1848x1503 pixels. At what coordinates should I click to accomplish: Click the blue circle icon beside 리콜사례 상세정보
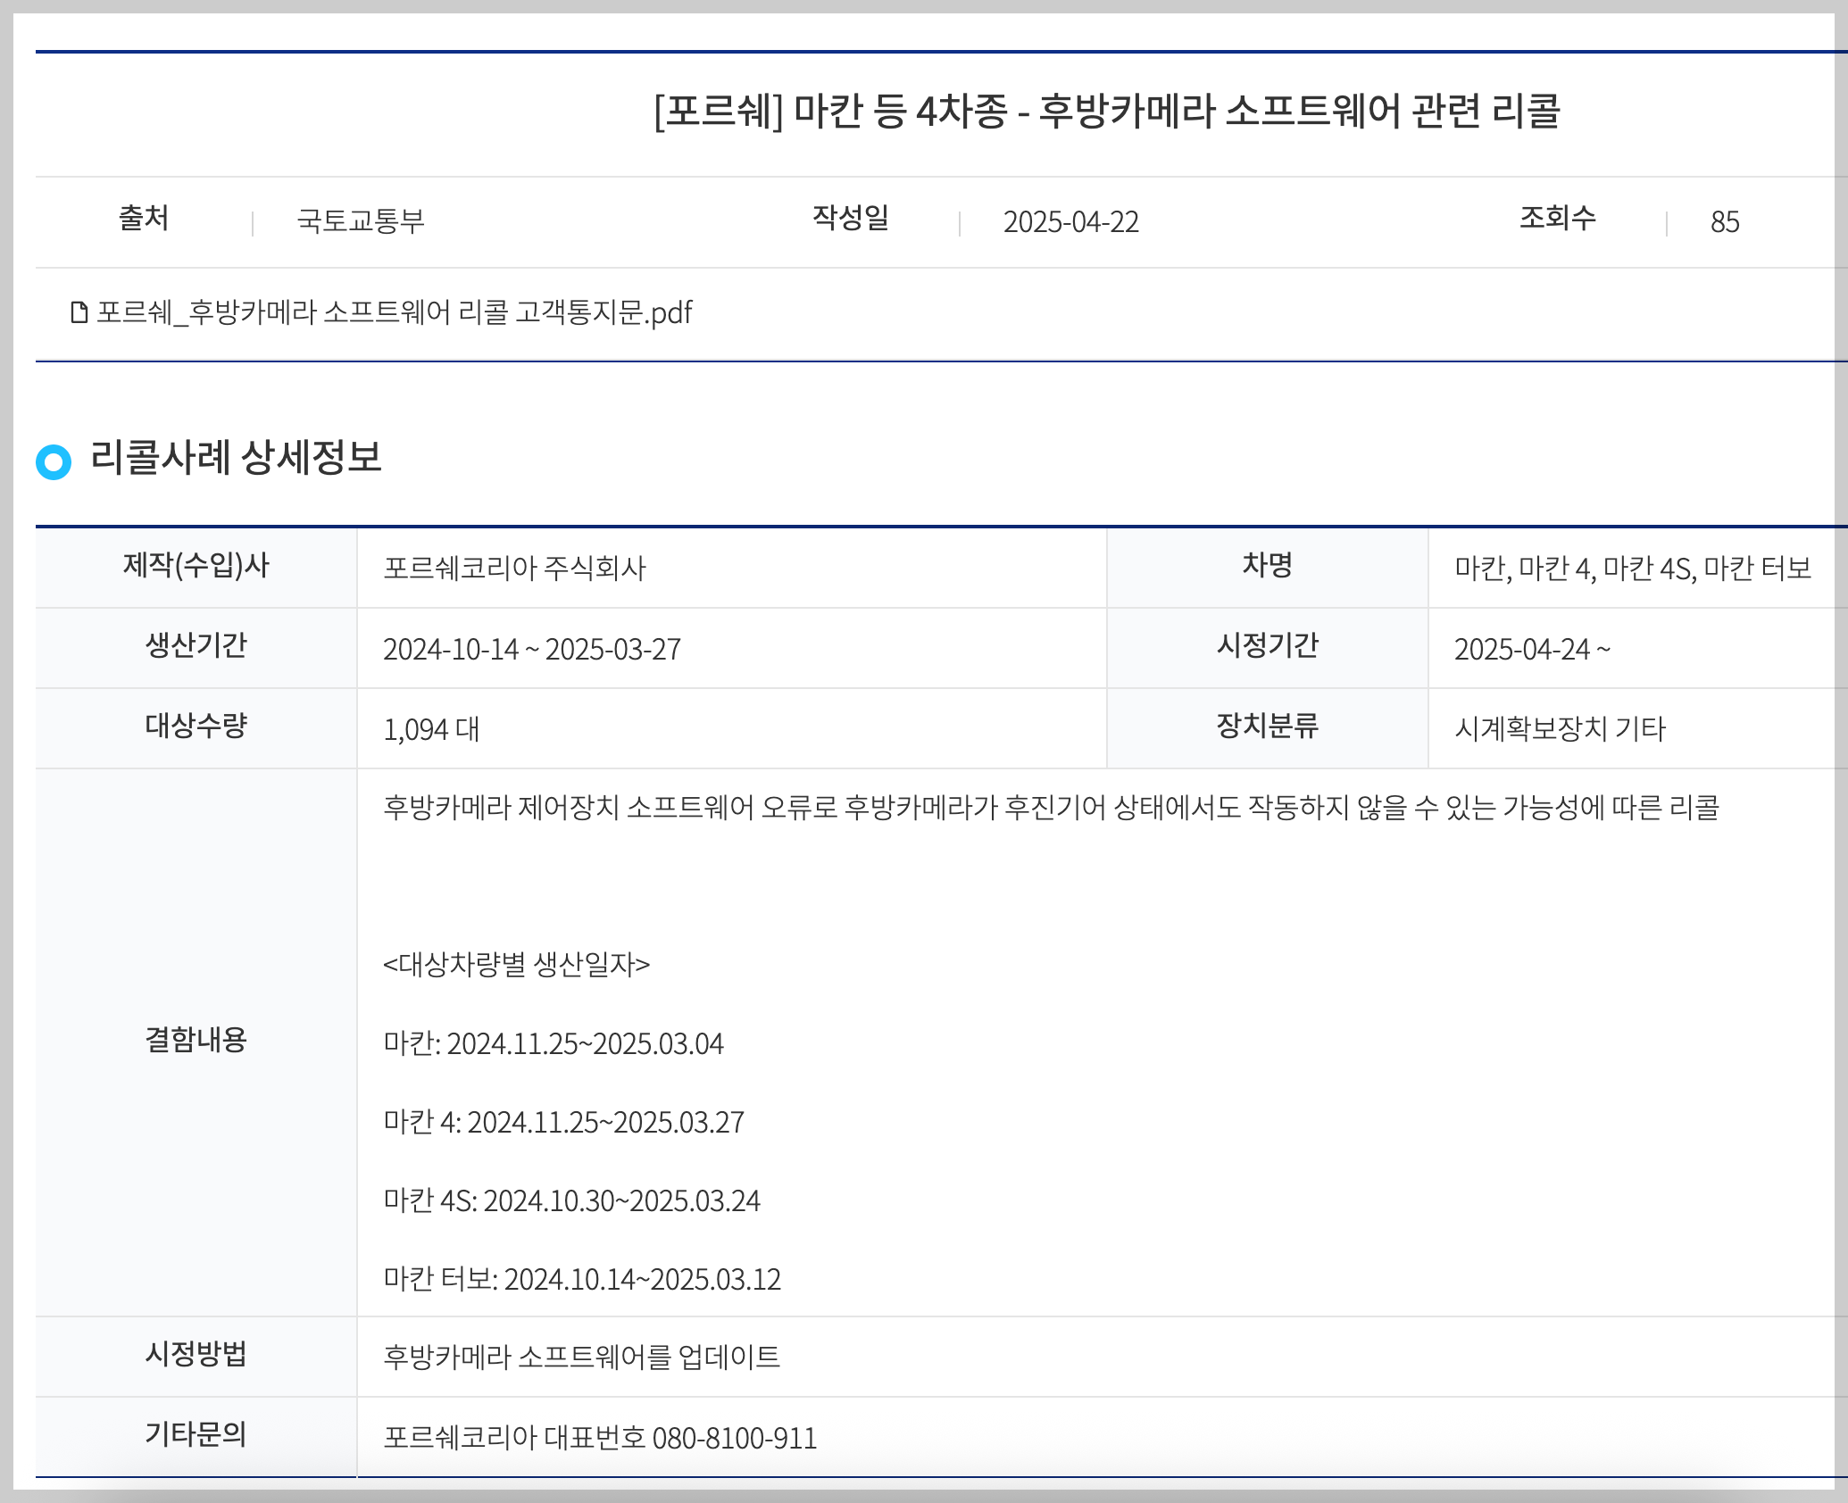click(54, 461)
